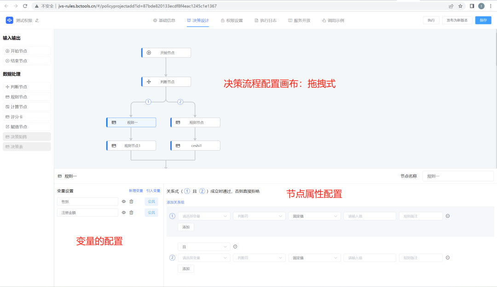Toggle the 公共 tag on 性别
Screen dimensions: 497x287
(x=152, y=201)
